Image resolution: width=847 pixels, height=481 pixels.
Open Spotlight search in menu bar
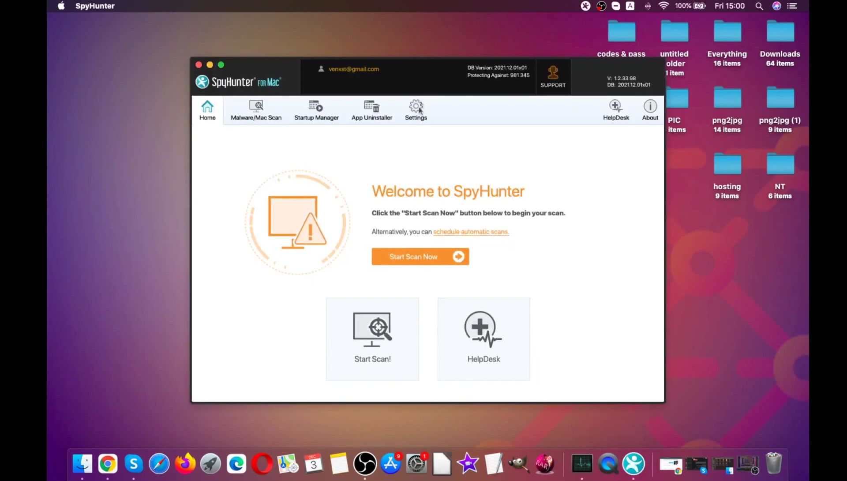(759, 6)
